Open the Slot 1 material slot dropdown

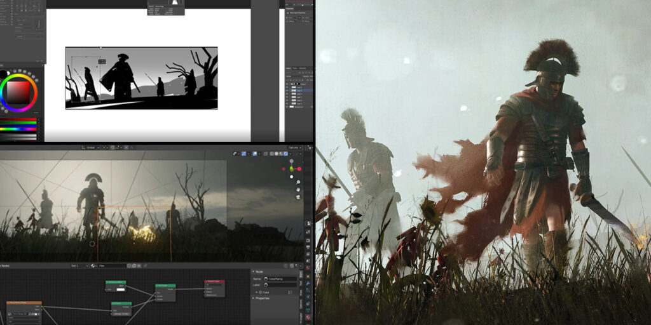79,266
